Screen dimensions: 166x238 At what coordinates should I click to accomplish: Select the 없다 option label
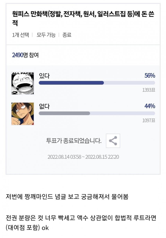click(44, 106)
